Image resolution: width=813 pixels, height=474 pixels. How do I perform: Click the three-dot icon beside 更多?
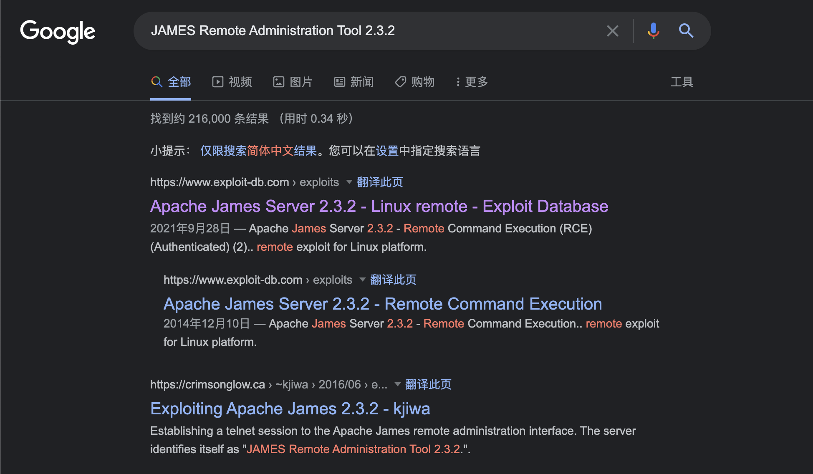(x=458, y=82)
